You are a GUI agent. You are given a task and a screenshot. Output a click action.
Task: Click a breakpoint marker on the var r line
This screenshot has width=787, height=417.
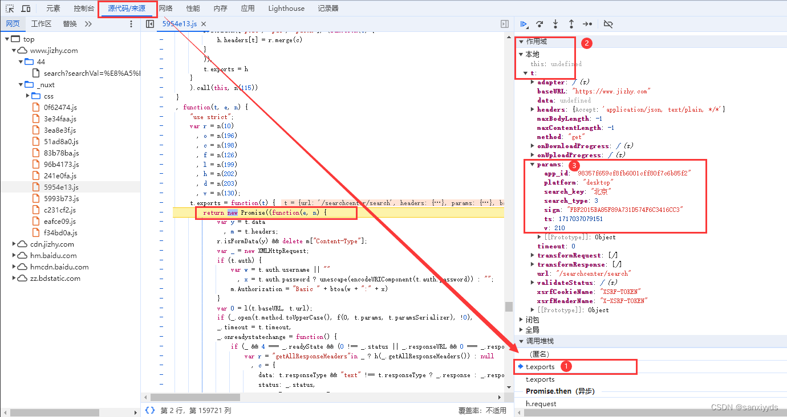coord(161,125)
